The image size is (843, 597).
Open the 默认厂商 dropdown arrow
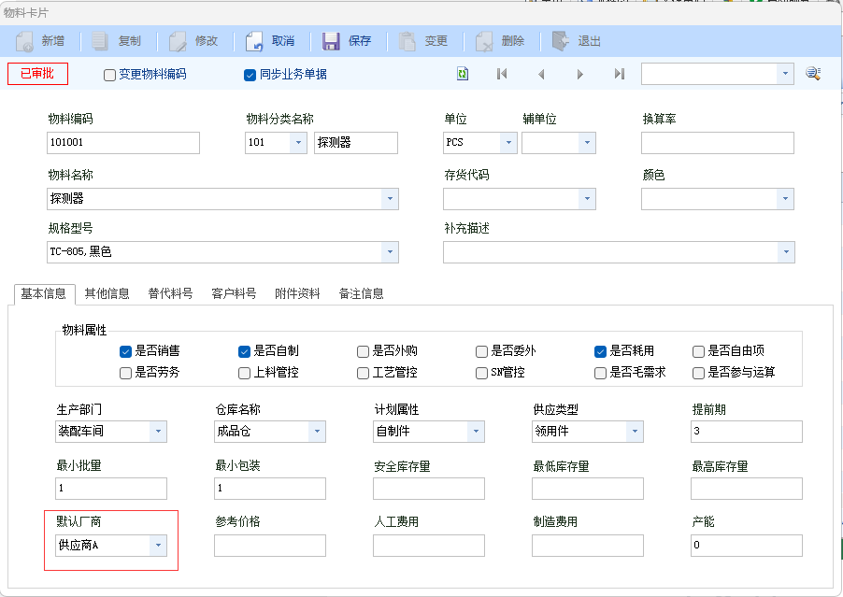coord(157,546)
